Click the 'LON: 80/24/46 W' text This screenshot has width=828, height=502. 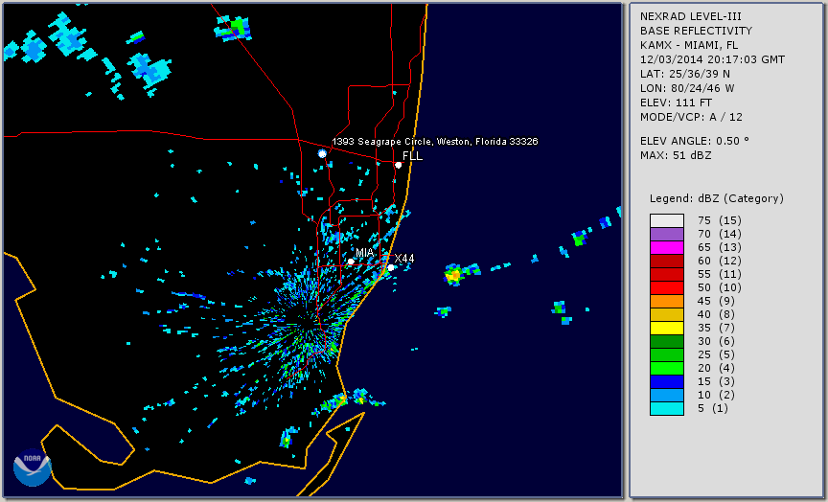687,88
